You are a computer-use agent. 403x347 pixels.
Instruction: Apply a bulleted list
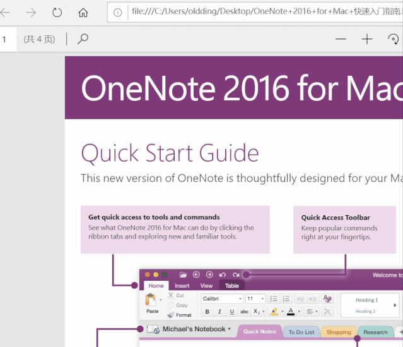pyautogui.click(x=274, y=298)
